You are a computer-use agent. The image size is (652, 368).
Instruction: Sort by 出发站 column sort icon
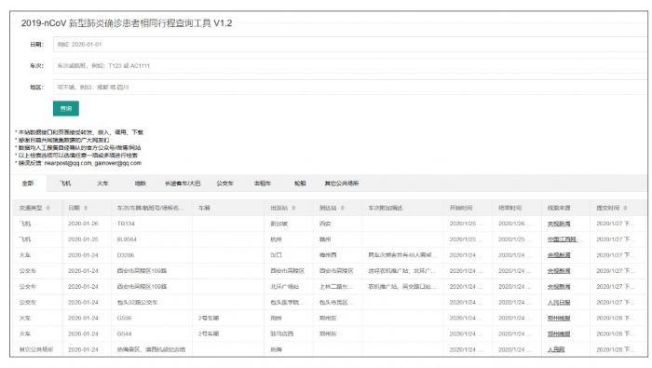293,208
